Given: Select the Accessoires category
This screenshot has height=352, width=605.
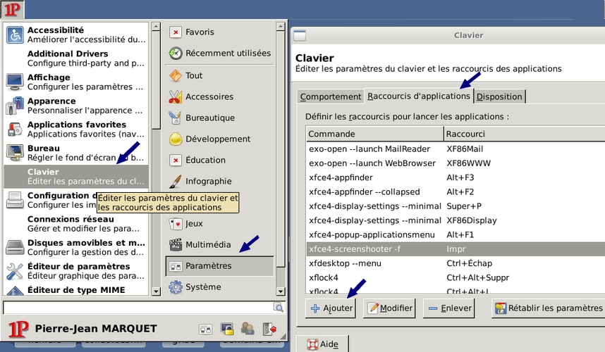Looking at the screenshot, I should click(209, 96).
